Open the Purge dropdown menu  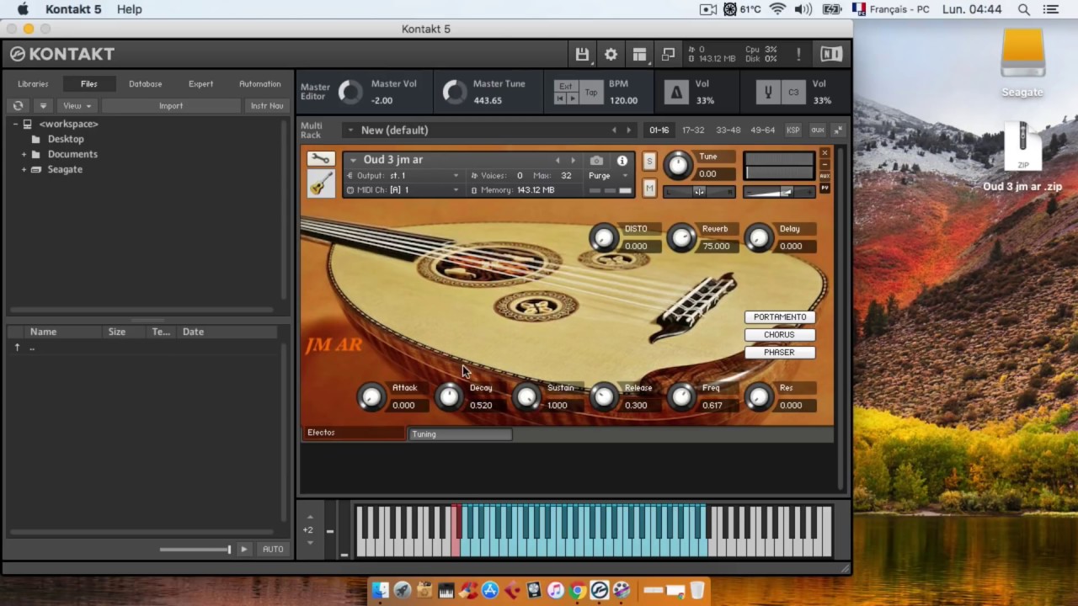pos(608,176)
